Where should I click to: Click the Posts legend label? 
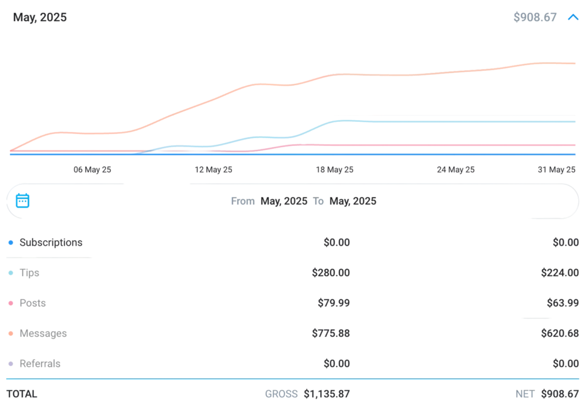[33, 303]
